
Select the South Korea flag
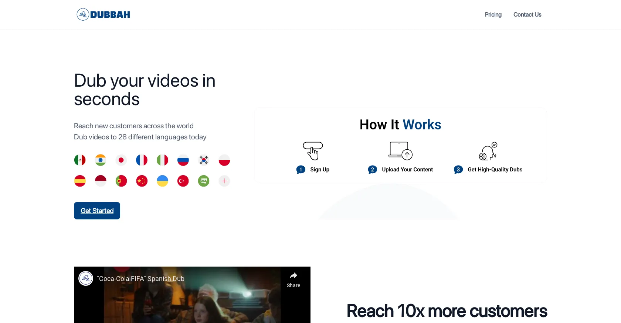[x=204, y=160]
